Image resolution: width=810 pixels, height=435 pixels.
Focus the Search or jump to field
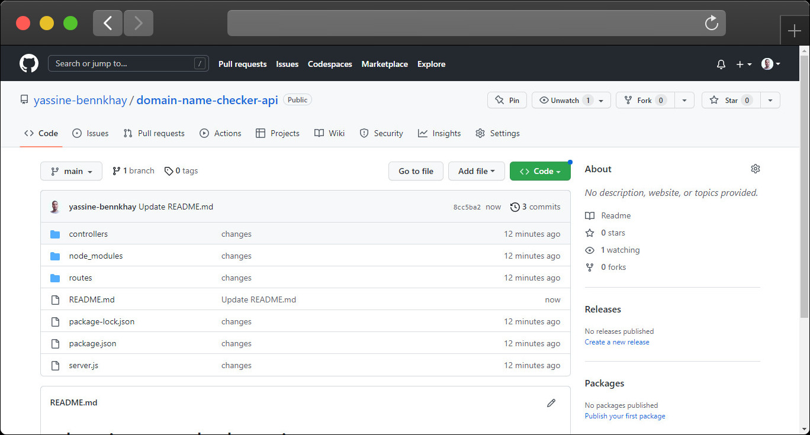pyautogui.click(x=128, y=63)
